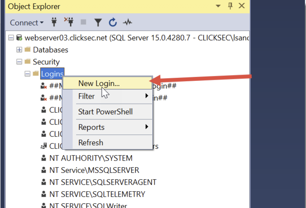Click the Filter submenu arrow
Image resolution: width=306 pixels, height=208 pixels.
coord(147,96)
